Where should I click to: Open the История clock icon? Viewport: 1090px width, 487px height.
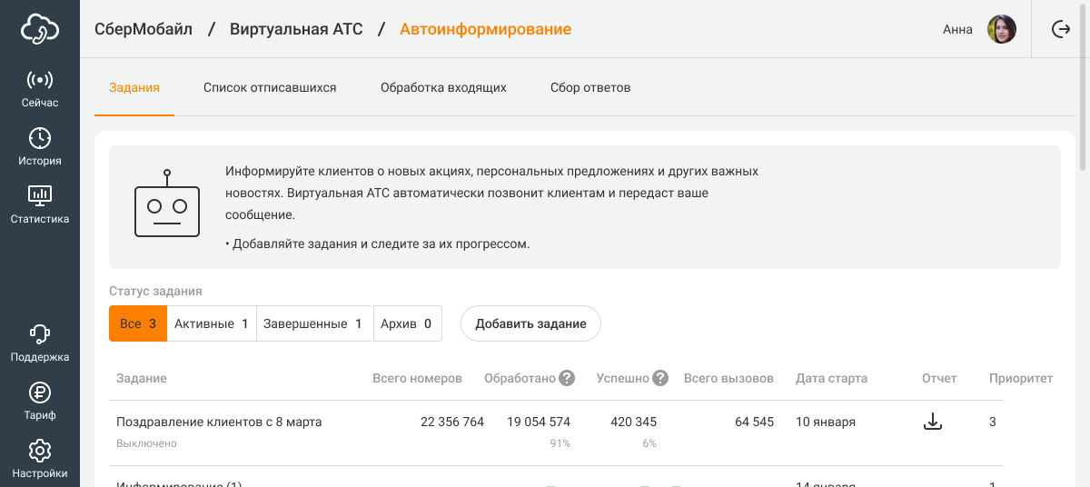40,139
